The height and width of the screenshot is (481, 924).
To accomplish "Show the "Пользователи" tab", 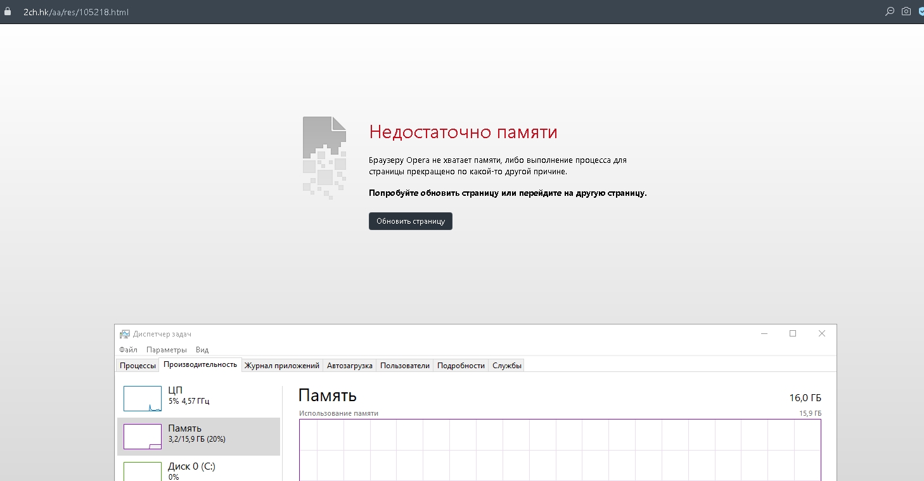I will point(405,366).
